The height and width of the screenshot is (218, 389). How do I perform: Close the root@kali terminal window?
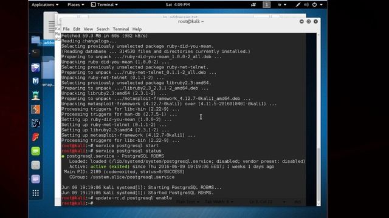315,22
